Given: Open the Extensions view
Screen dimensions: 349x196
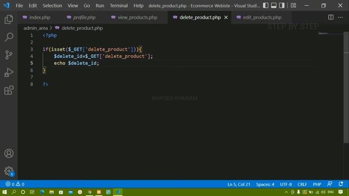Looking at the screenshot, I should coord(9,90).
